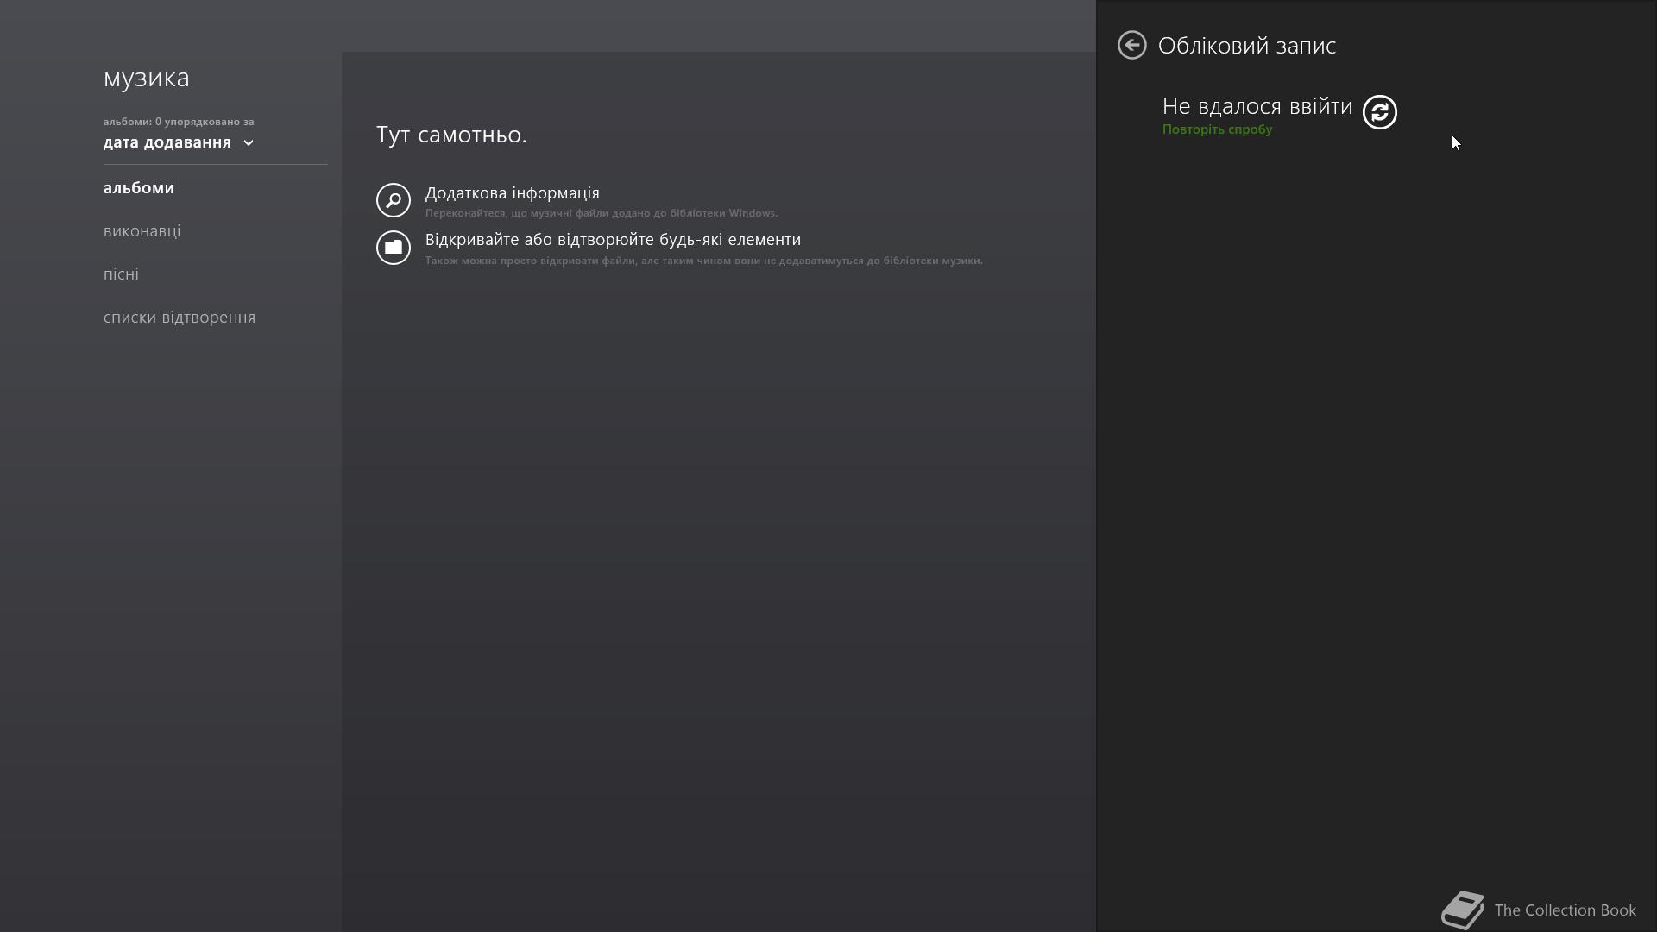The width and height of the screenshot is (1657, 932).
Task: Open the Додаткова інформація link
Action: (x=512, y=193)
